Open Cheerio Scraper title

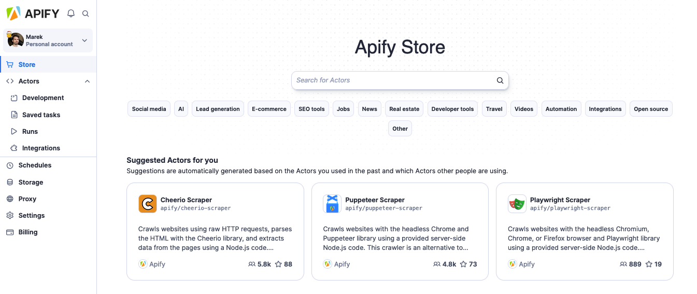[186, 200]
